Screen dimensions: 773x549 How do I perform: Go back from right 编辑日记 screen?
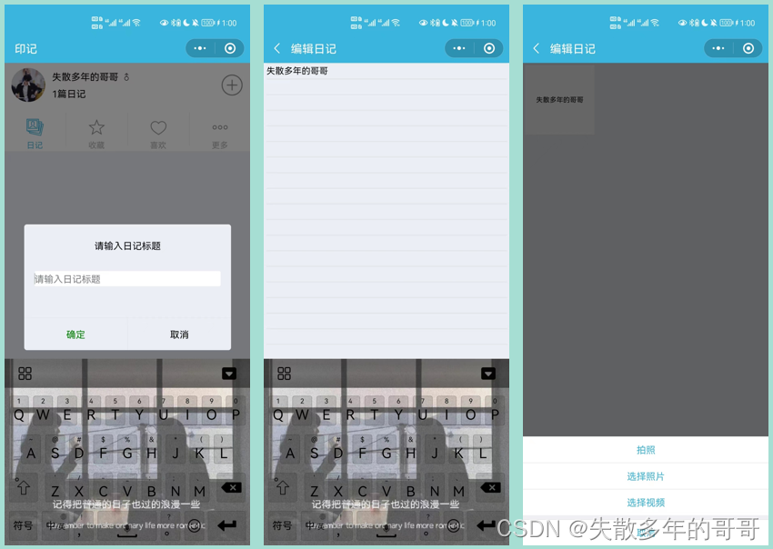click(x=537, y=48)
